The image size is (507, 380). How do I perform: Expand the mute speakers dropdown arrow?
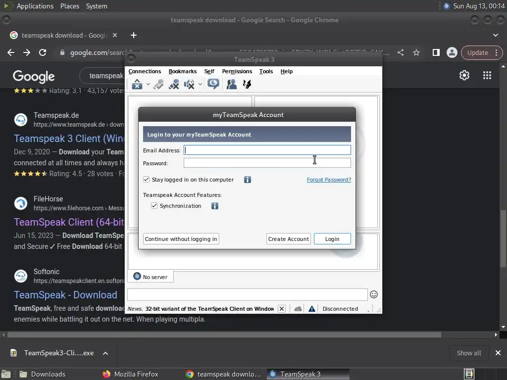coord(200,84)
